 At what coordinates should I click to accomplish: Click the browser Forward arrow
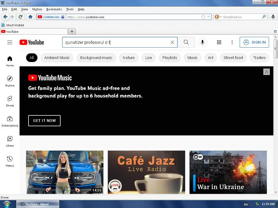pyautogui.click(x=12, y=17)
